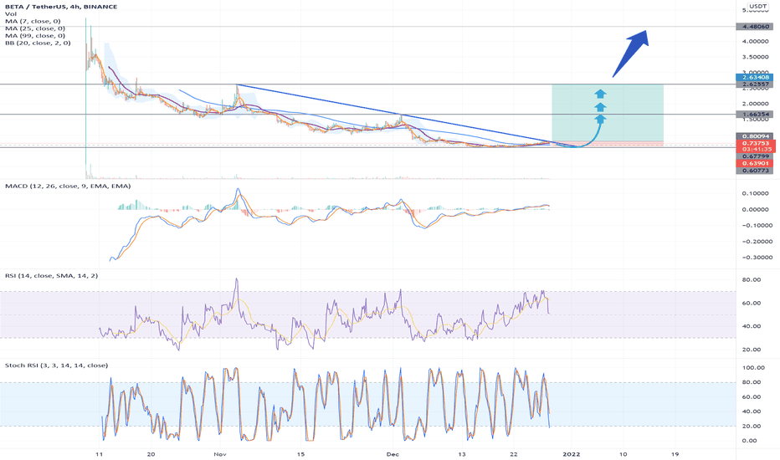The height and width of the screenshot is (460, 780).
Task: Select the MA (99, close, 0) indicator label
Action: tap(35, 36)
